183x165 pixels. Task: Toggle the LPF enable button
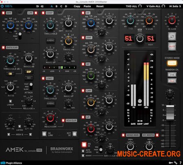[x=36, y=13]
